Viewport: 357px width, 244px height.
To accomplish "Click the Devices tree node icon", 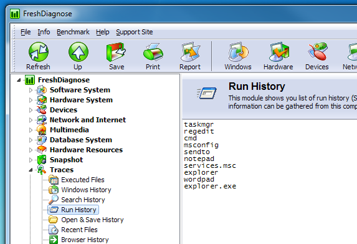I will tap(42, 110).
